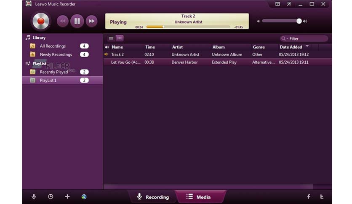Click the loud speaker icon for maximum volume
352x204 pixels.
pyautogui.click(x=305, y=21)
